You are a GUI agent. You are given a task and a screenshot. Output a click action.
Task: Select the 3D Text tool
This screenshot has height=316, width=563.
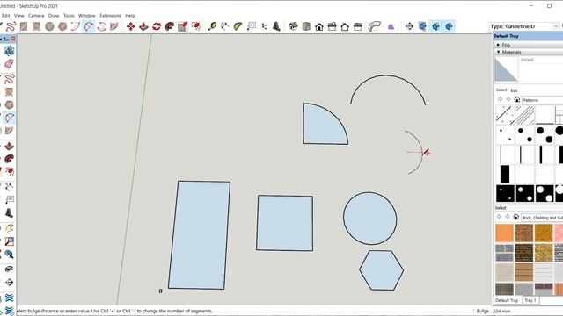pos(276,26)
